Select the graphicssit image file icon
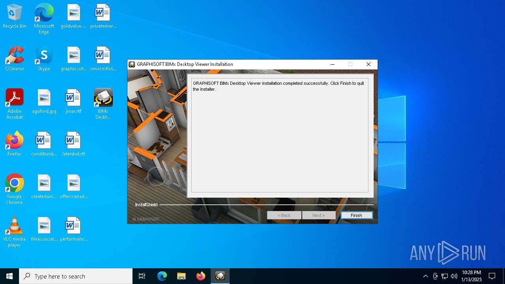The image size is (505, 284). click(73, 59)
